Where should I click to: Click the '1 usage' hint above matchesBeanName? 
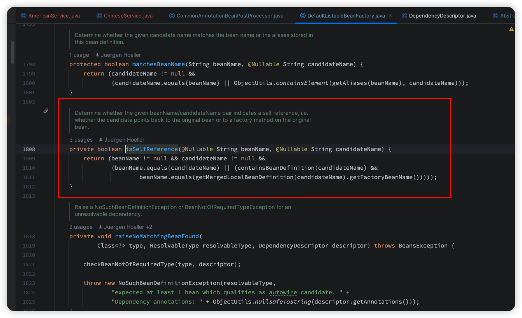click(x=79, y=55)
